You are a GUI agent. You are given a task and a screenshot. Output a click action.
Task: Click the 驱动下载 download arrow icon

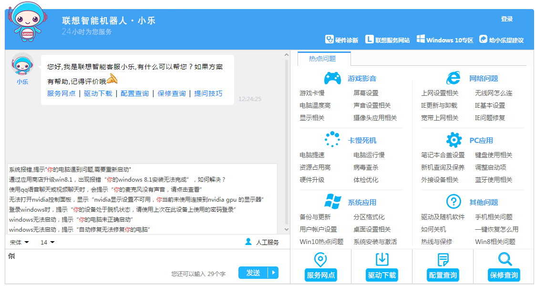pos(382,260)
